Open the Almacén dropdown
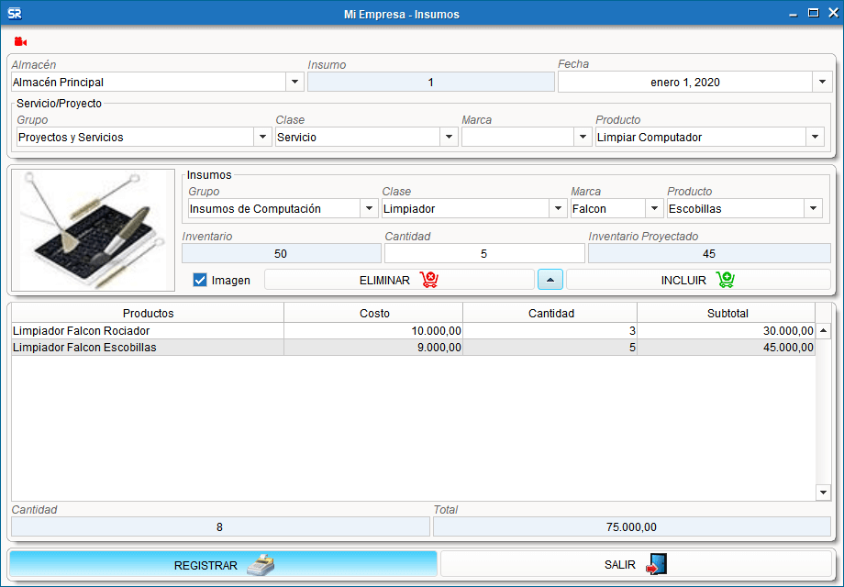This screenshot has height=587, width=844. pyautogui.click(x=294, y=82)
